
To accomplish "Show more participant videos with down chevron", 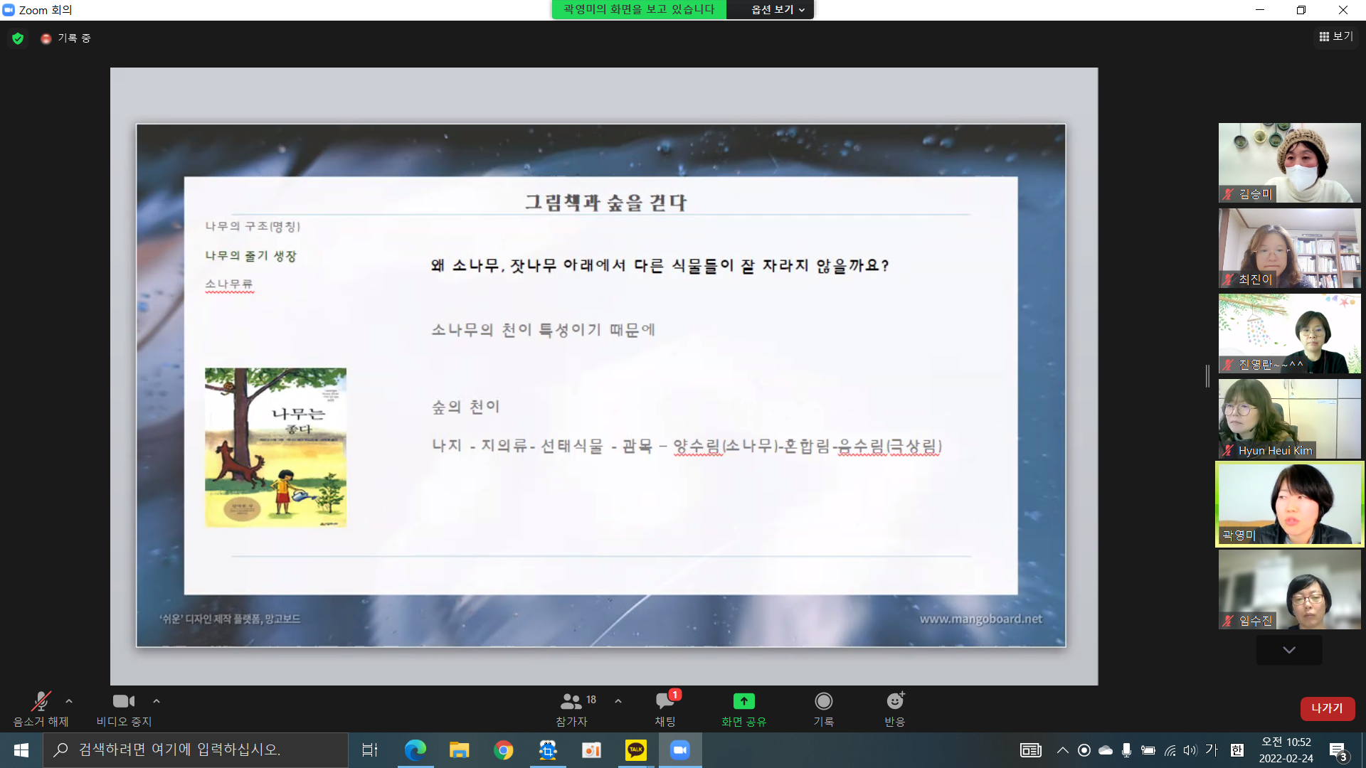I will click(x=1289, y=650).
